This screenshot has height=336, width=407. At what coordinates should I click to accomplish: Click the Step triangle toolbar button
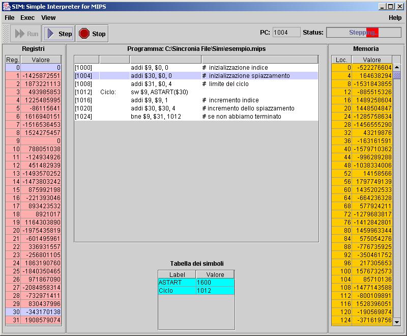pyautogui.click(x=59, y=34)
